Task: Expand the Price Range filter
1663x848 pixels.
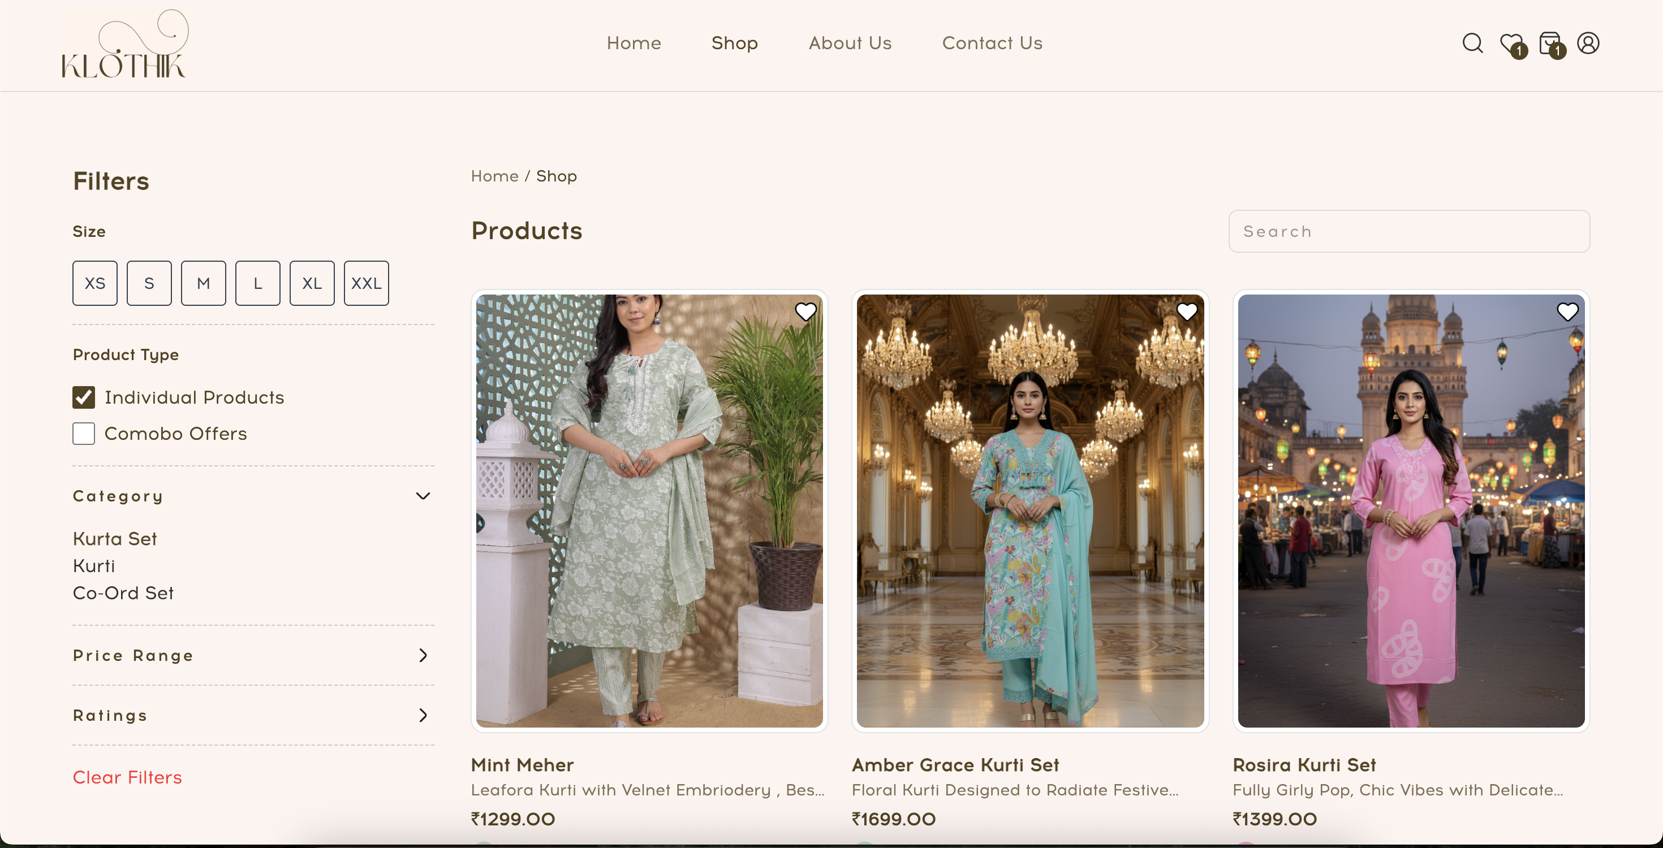Action: pos(422,656)
